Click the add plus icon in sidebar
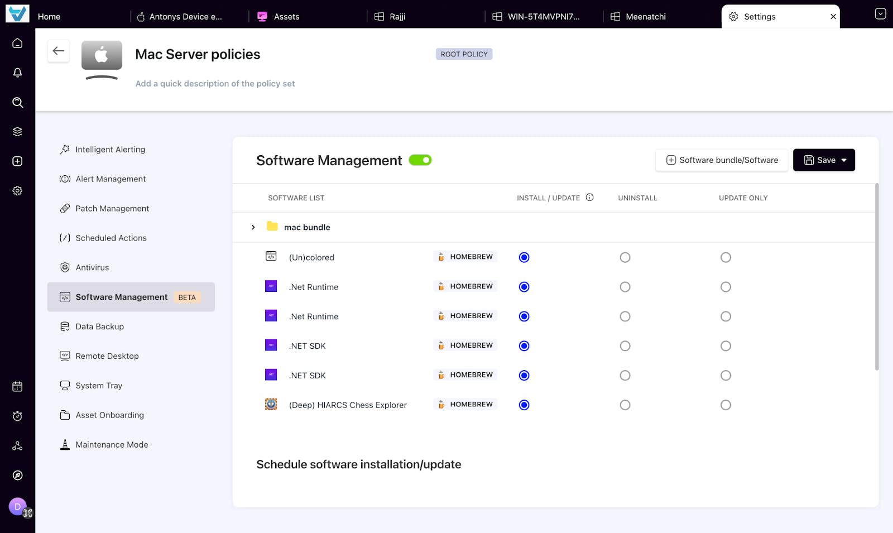This screenshot has width=893, height=533. pyautogui.click(x=17, y=161)
